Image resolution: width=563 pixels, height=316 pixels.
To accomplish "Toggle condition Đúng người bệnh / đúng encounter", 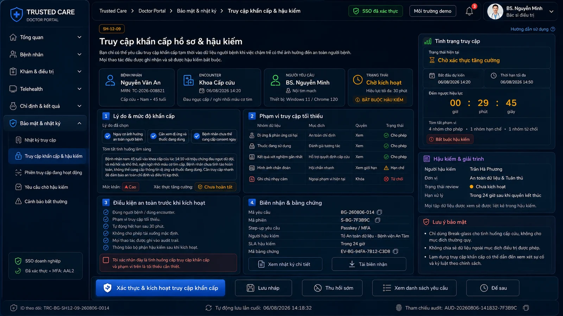I will tap(106, 212).
